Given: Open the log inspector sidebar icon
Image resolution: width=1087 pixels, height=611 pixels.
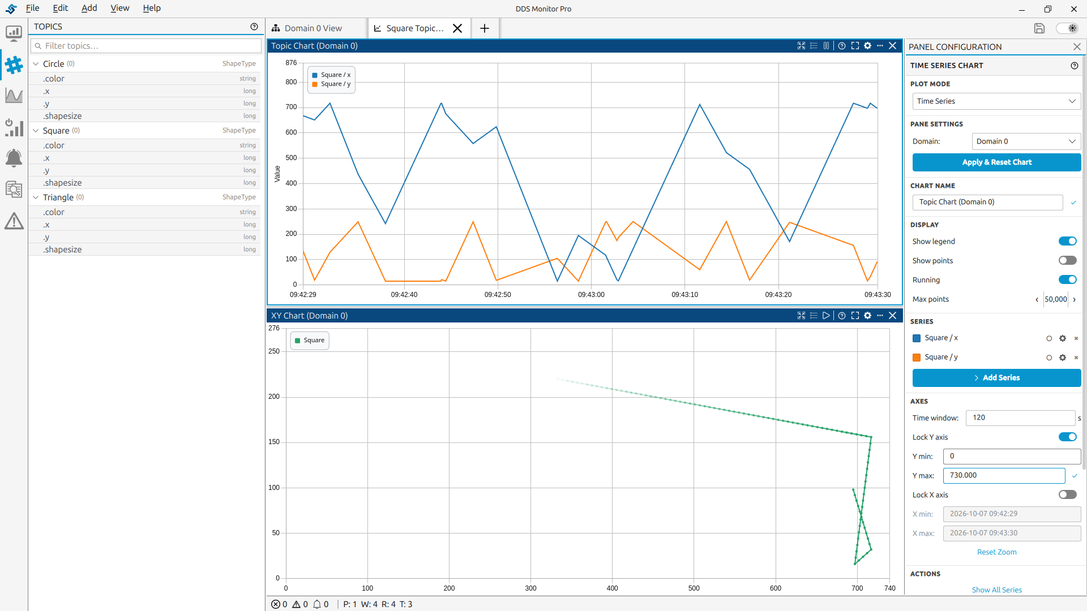Looking at the screenshot, I should tap(14, 189).
